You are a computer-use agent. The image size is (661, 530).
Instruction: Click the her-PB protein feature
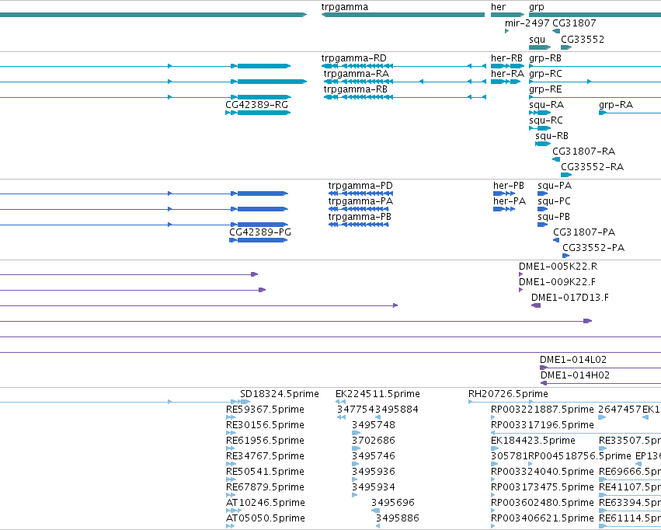(504, 194)
